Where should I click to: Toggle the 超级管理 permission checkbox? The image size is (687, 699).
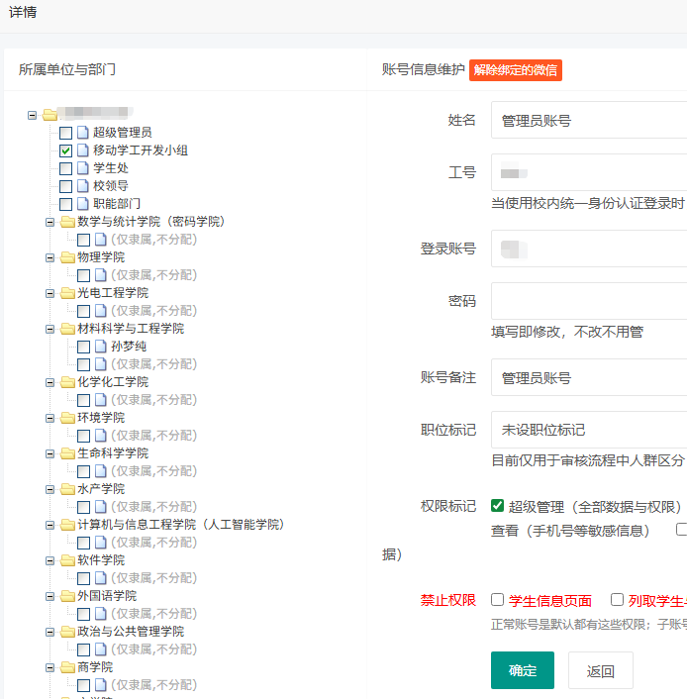(x=498, y=506)
